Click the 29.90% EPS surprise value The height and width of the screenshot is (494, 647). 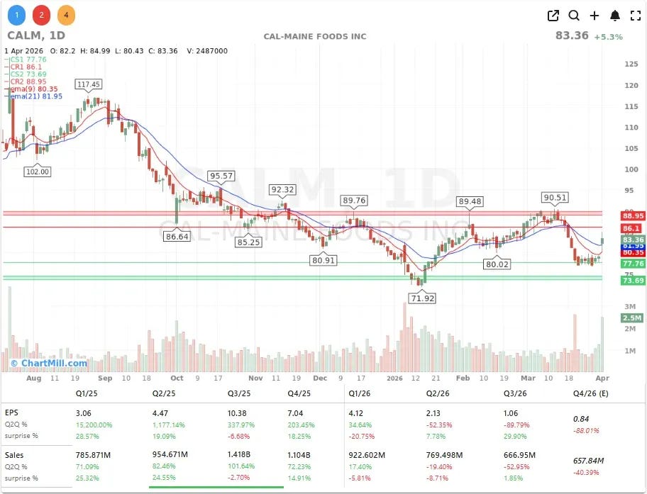[x=515, y=437]
